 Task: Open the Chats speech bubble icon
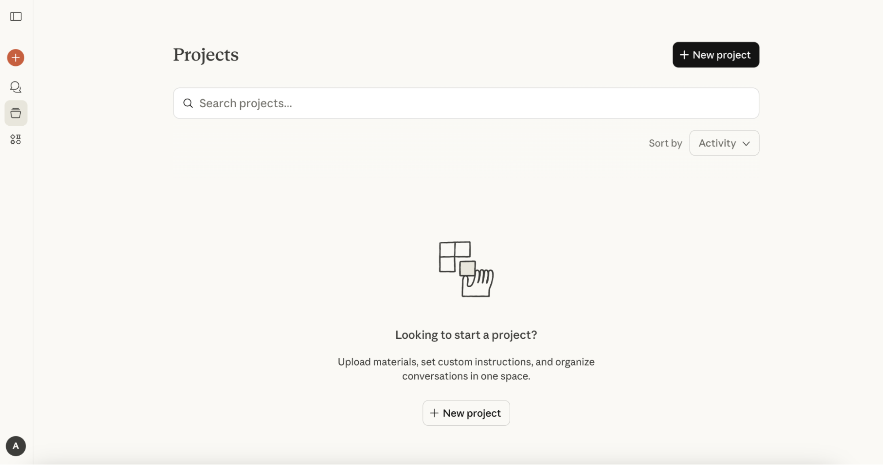pyautogui.click(x=16, y=87)
